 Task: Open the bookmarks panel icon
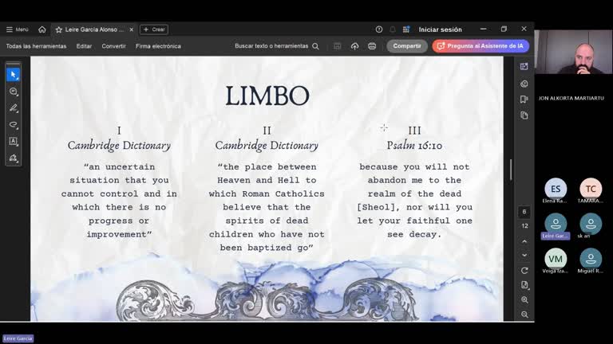click(524, 100)
